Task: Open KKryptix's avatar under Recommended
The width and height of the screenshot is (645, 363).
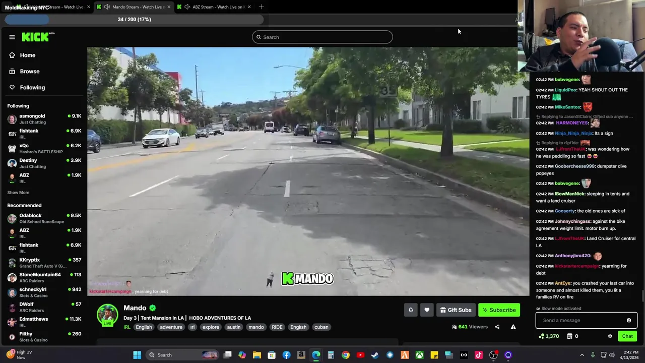Action: point(12,263)
